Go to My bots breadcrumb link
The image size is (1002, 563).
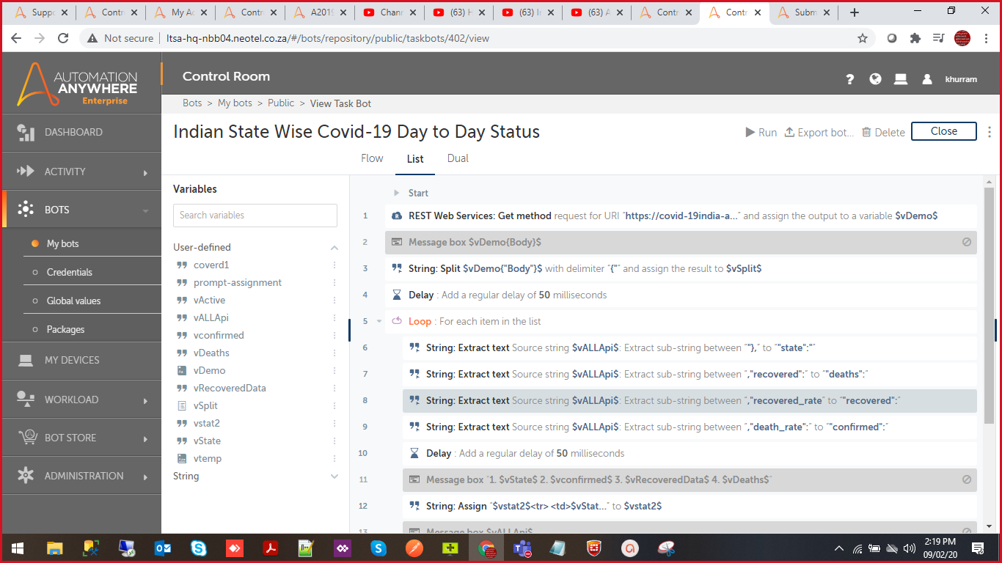[235, 103]
